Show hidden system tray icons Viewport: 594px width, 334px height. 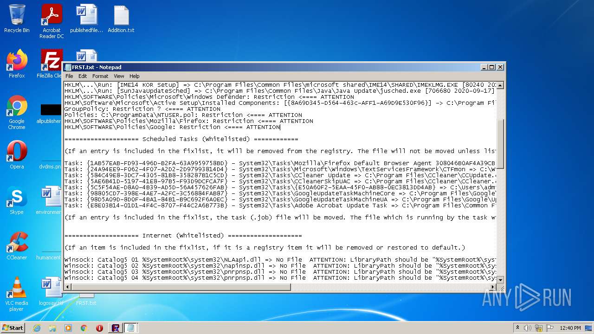517,328
